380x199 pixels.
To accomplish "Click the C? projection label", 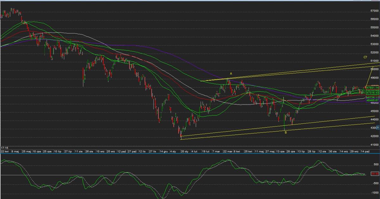I will (x=365, y=57).
